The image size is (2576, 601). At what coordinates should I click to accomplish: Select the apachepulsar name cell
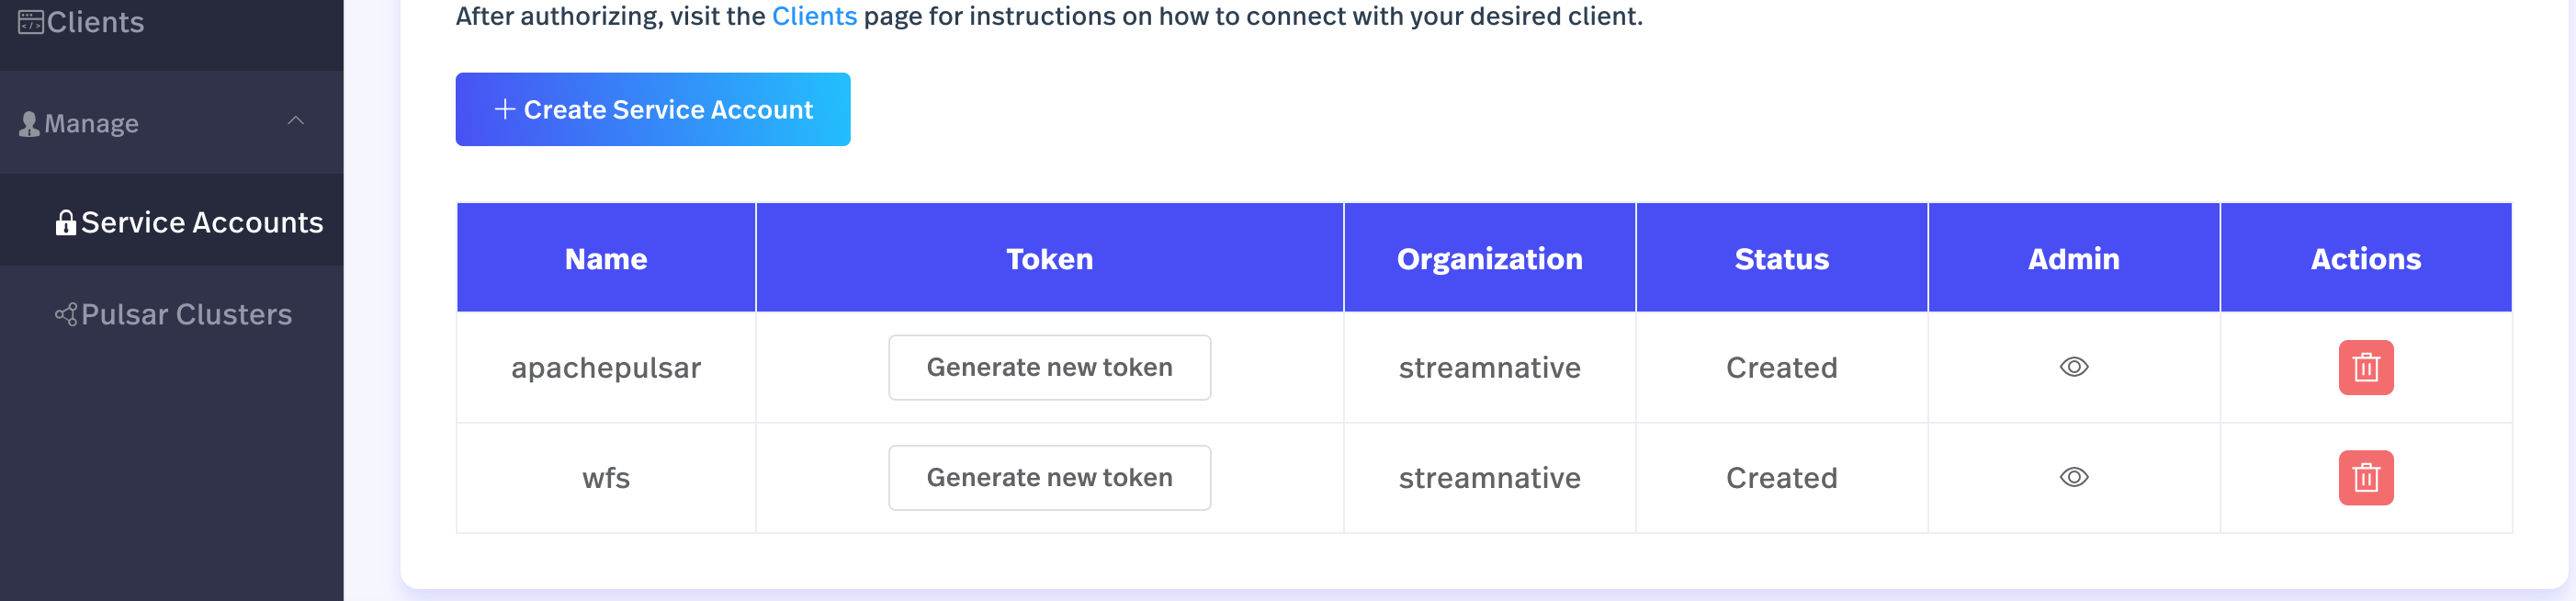[x=606, y=367]
